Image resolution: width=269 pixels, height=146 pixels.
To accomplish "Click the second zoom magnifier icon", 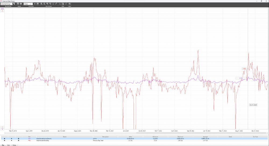I will click(44, 4).
